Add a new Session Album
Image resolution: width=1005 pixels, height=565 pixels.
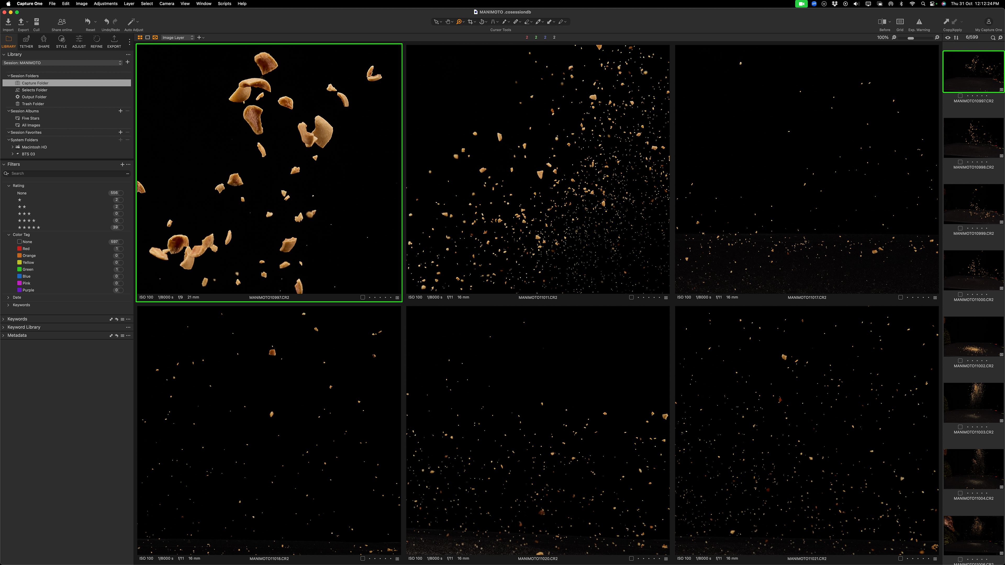[x=121, y=111]
